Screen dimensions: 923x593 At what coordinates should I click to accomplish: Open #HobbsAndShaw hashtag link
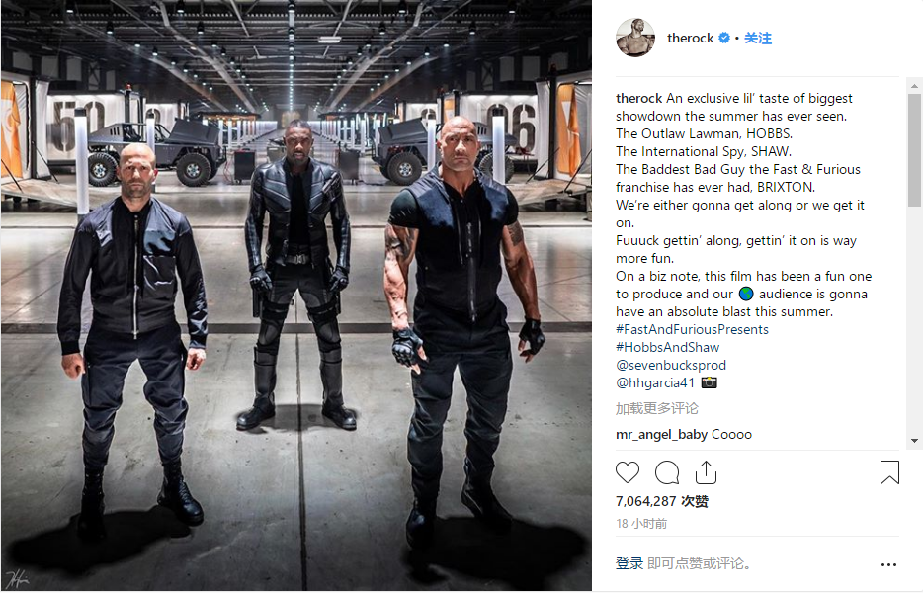click(x=667, y=347)
